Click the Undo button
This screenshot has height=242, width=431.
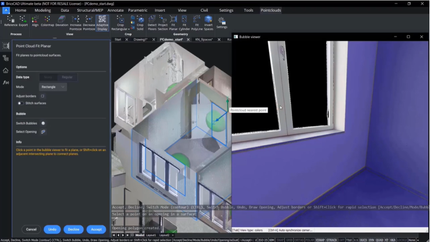click(x=52, y=229)
